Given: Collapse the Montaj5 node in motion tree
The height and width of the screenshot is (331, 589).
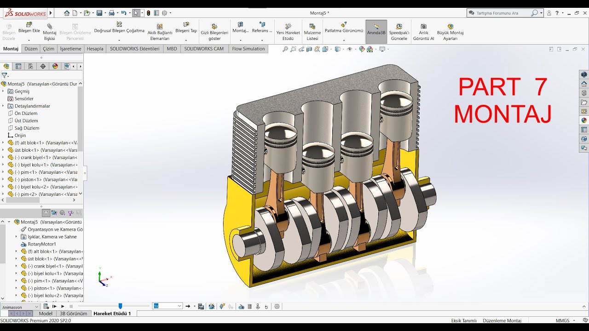Looking at the screenshot, I should pyautogui.click(x=9, y=222).
